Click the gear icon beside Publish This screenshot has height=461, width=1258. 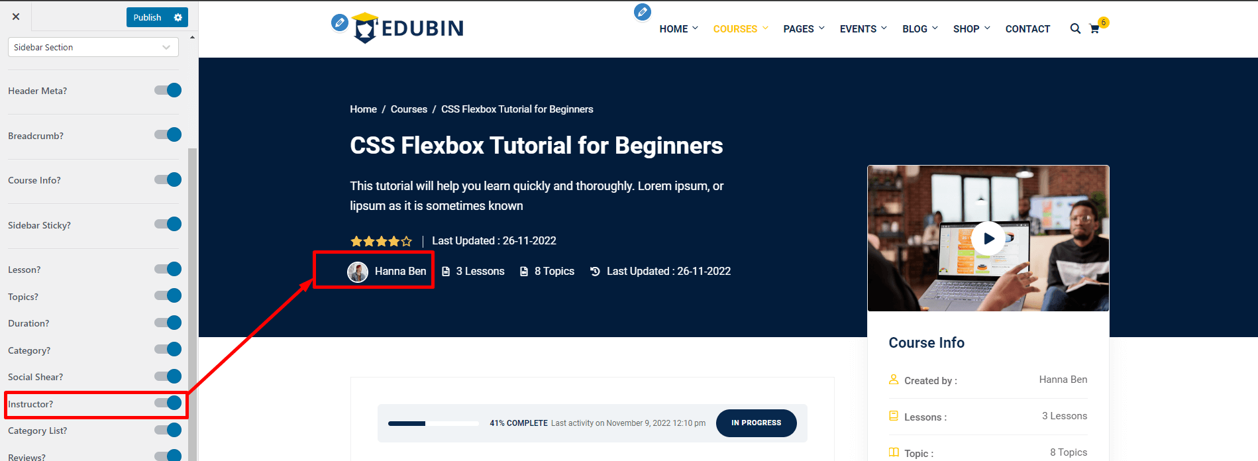click(x=178, y=17)
